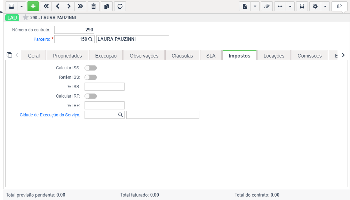Image resolution: width=350 pixels, height=200 pixels.
Task: Click Total do contrato value
Action: click(275, 195)
